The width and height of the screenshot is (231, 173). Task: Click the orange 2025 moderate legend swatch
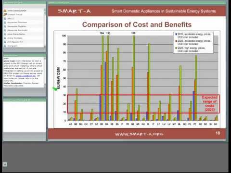pyautogui.click(x=176, y=41)
